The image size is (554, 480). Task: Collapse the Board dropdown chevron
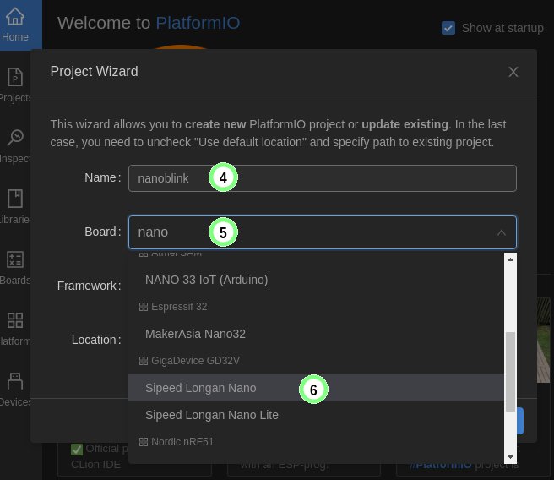click(x=501, y=232)
